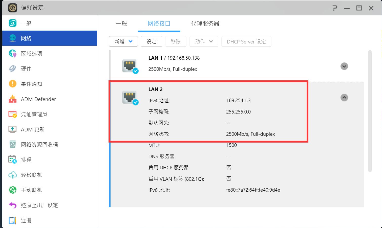Click the ADM 更新 update icon
382x228 pixels.
pyautogui.click(x=13, y=129)
